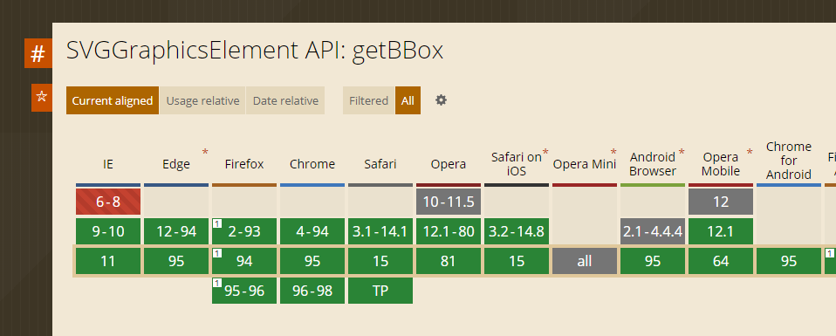
Task: Click the SVGGraphicsElement API: getBBox heading
Action: click(255, 51)
